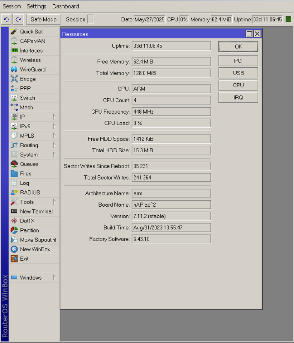The image size is (294, 343).
Task: Click the Version field value
Action: point(171,216)
